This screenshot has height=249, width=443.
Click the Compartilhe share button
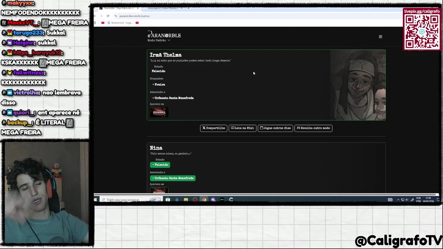(214, 128)
